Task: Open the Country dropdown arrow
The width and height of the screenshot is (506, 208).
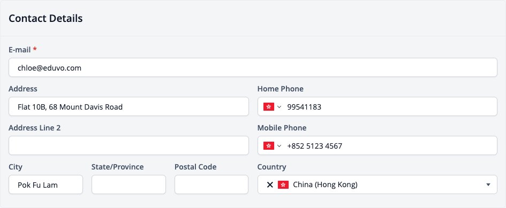Action: pos(488,185)
